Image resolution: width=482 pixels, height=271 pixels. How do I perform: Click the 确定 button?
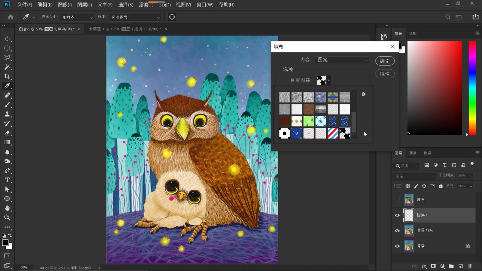pos(385,61)
